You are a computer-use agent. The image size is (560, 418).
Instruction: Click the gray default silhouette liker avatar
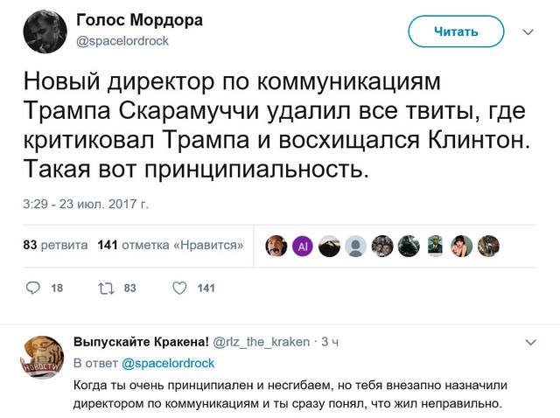coord(355,246)
